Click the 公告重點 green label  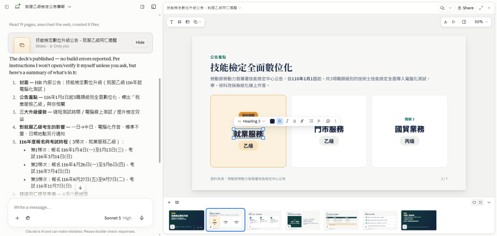tap(218, 57)
